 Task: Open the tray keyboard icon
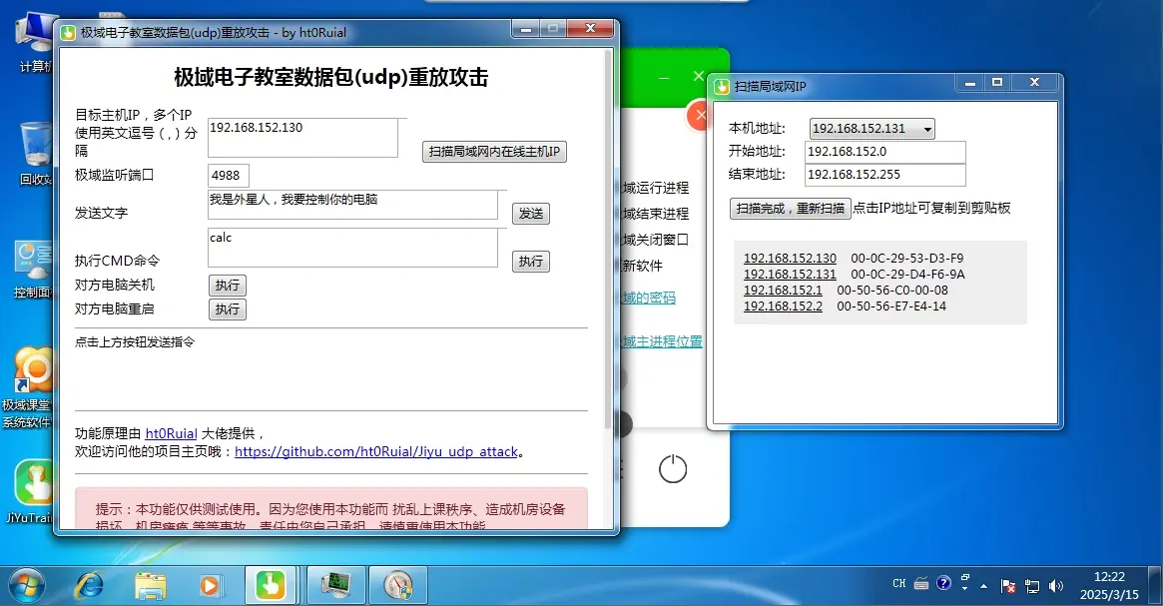(921, 584)
